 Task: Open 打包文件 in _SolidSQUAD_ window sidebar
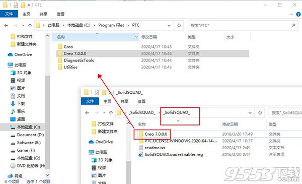tap(106, 124)
